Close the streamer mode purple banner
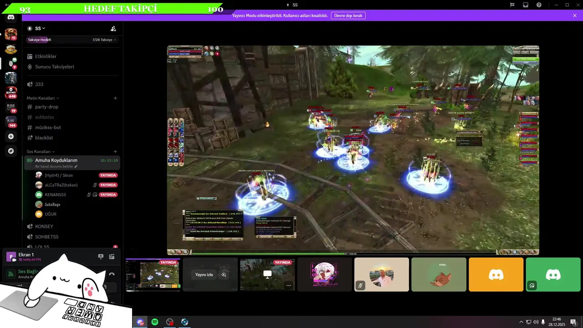The image size is (583, 328). pyautogui.click(x=575, y=15)
